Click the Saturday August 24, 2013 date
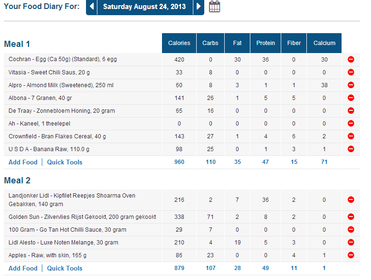 point(145,7)
